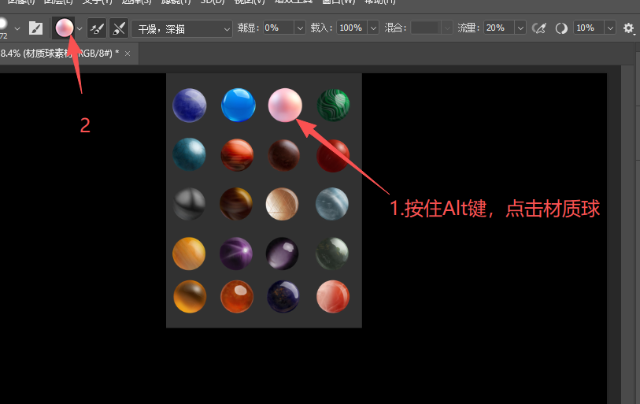Viewport: 640px width, 404px height.
Task: Click the current brush load pink swatch
Action: pyautogui.click(x=64, y=28)
